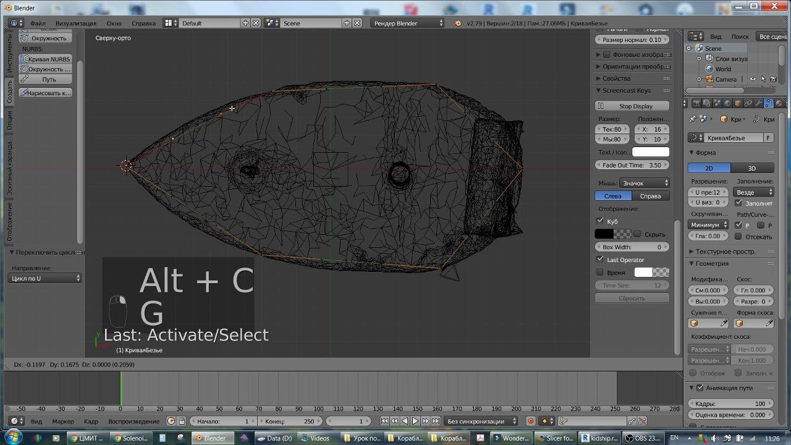Image resolution: width=791 pixels, height=445 pixels.
Task: Uncheck the Куб display checkbox
Action: [x=600, y=221]
